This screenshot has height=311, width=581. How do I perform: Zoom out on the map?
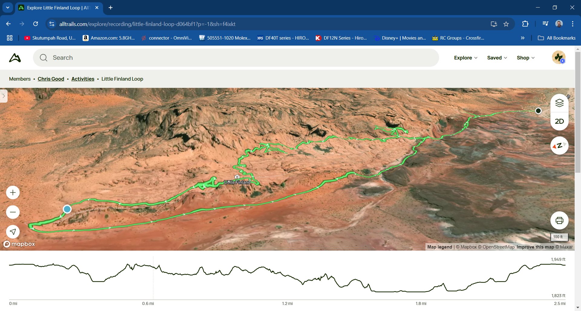[13, 212]
